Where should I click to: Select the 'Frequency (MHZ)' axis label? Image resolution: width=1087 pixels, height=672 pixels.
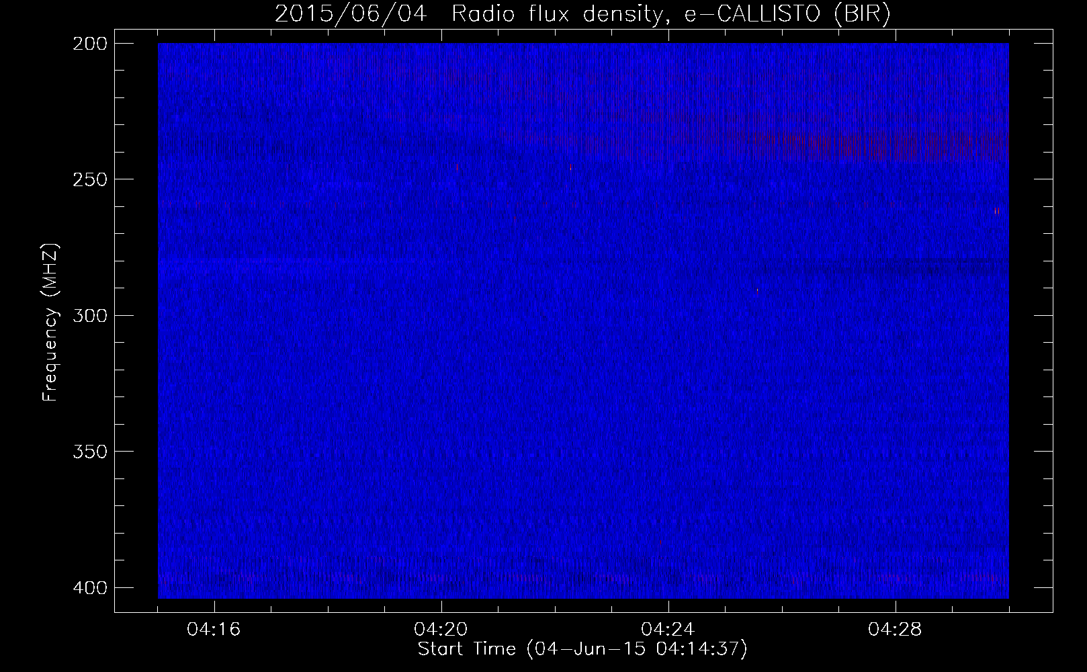(x=51, y=323)
